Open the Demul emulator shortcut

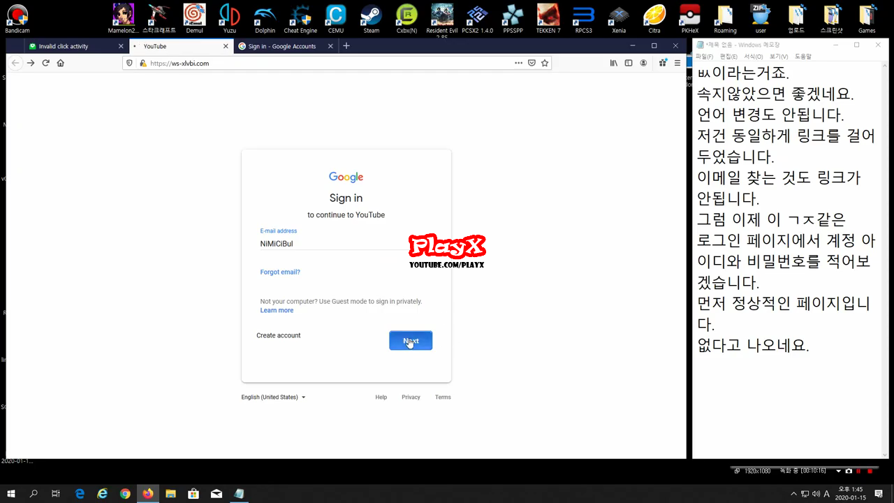tap(194, 18)
